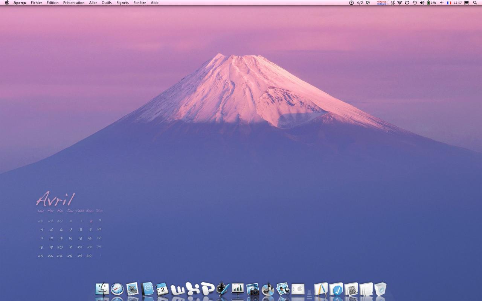
Task: Click Preview photos-with-loupe icon in Dock
Action: click(283, 289)
